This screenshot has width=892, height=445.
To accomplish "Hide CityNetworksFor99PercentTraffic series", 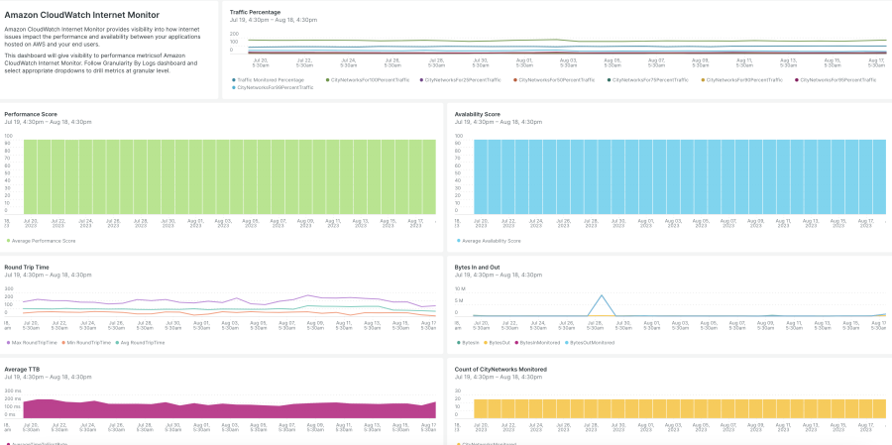I will [x=274, y=87].
